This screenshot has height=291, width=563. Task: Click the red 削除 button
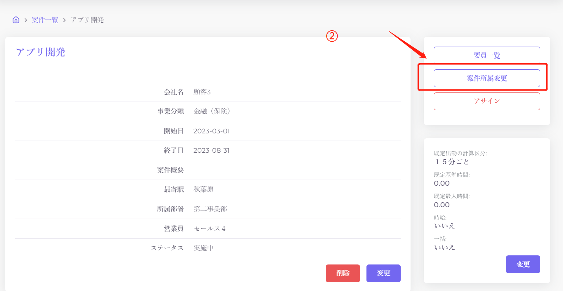pos(343,273)
